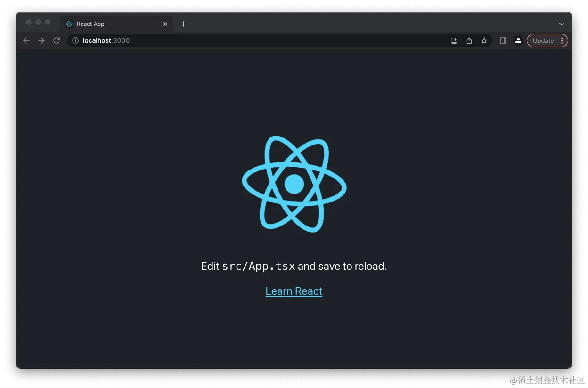Open the browser side panel
The width and height of the screenshot is (588, 388).
[x=503, y=40]
